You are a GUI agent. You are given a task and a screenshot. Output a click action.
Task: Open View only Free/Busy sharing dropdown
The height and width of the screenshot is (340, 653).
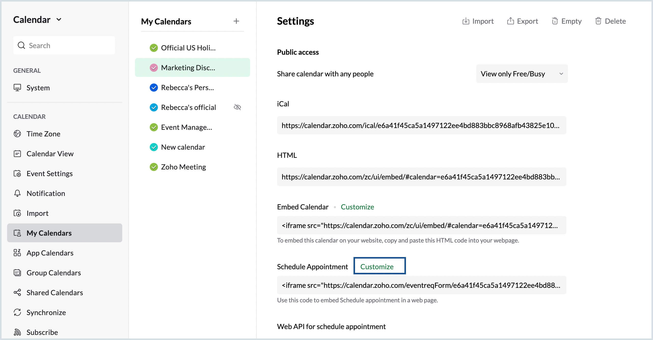pyautogui.click(x=522, y=74)
